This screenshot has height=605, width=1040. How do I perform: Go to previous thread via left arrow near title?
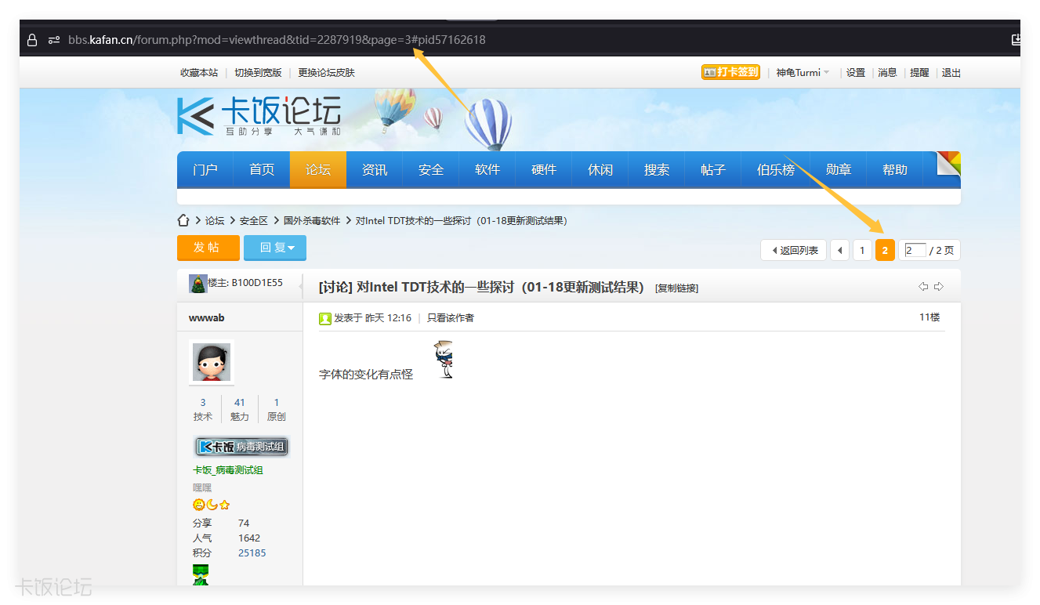coord(922,287)
